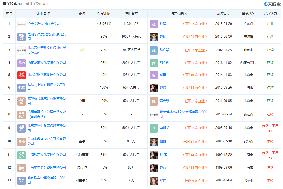This screenshot has height=189, width=283.
Task: Expand 任职 14 家企业 in row 6
Action: (x=195, y=88)
